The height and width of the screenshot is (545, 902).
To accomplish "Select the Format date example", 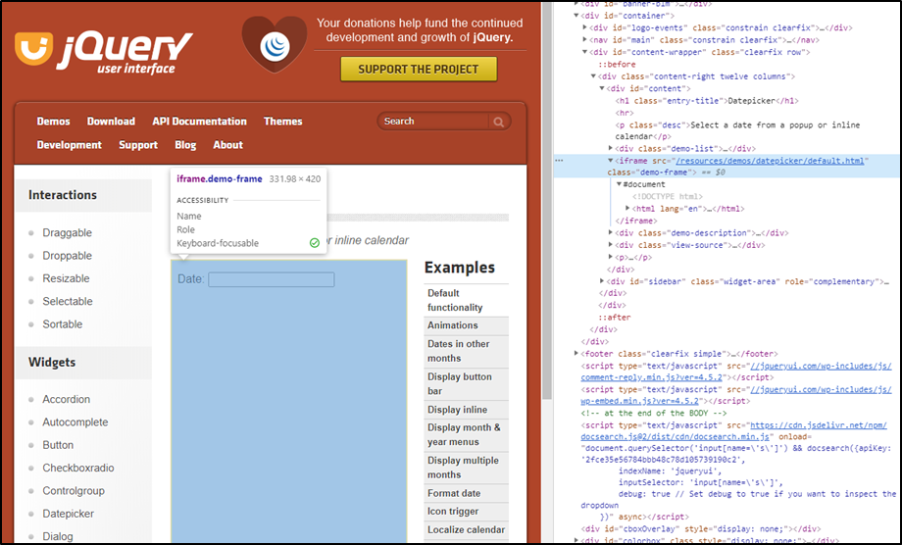I will pos(466,493).
